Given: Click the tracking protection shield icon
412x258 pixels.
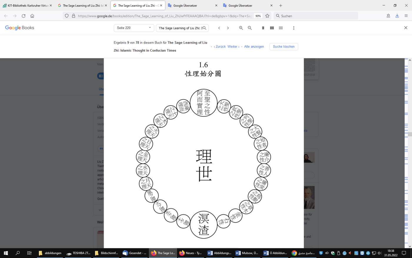Looking at the screenshot, I should click(x=67, y=16).
